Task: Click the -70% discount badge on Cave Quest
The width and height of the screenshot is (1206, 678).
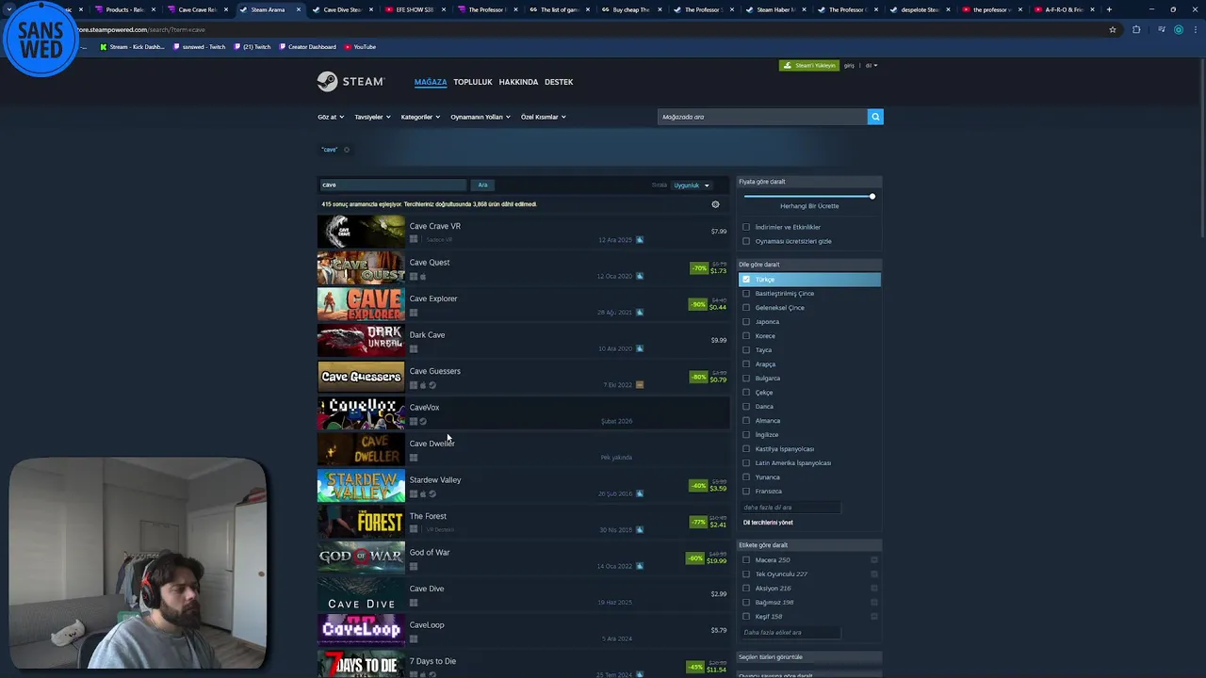Action: [699, 268]
